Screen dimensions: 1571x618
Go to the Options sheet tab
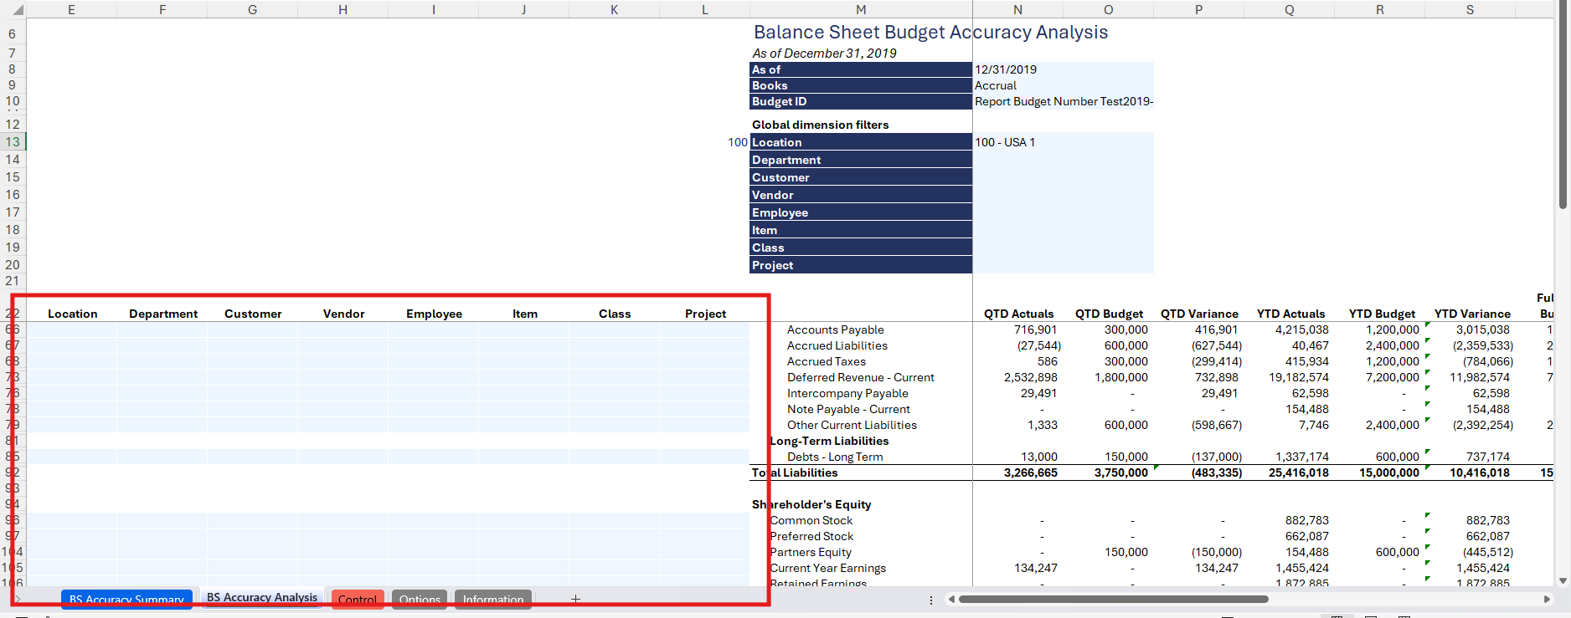click(420, 600)
